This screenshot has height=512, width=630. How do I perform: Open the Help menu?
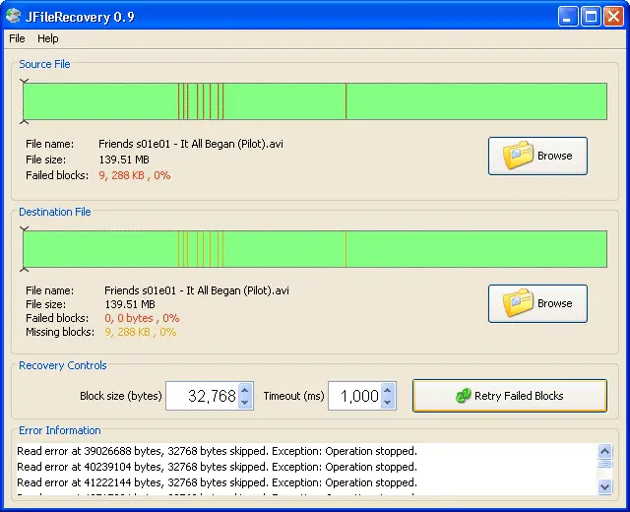click(48, 38)
